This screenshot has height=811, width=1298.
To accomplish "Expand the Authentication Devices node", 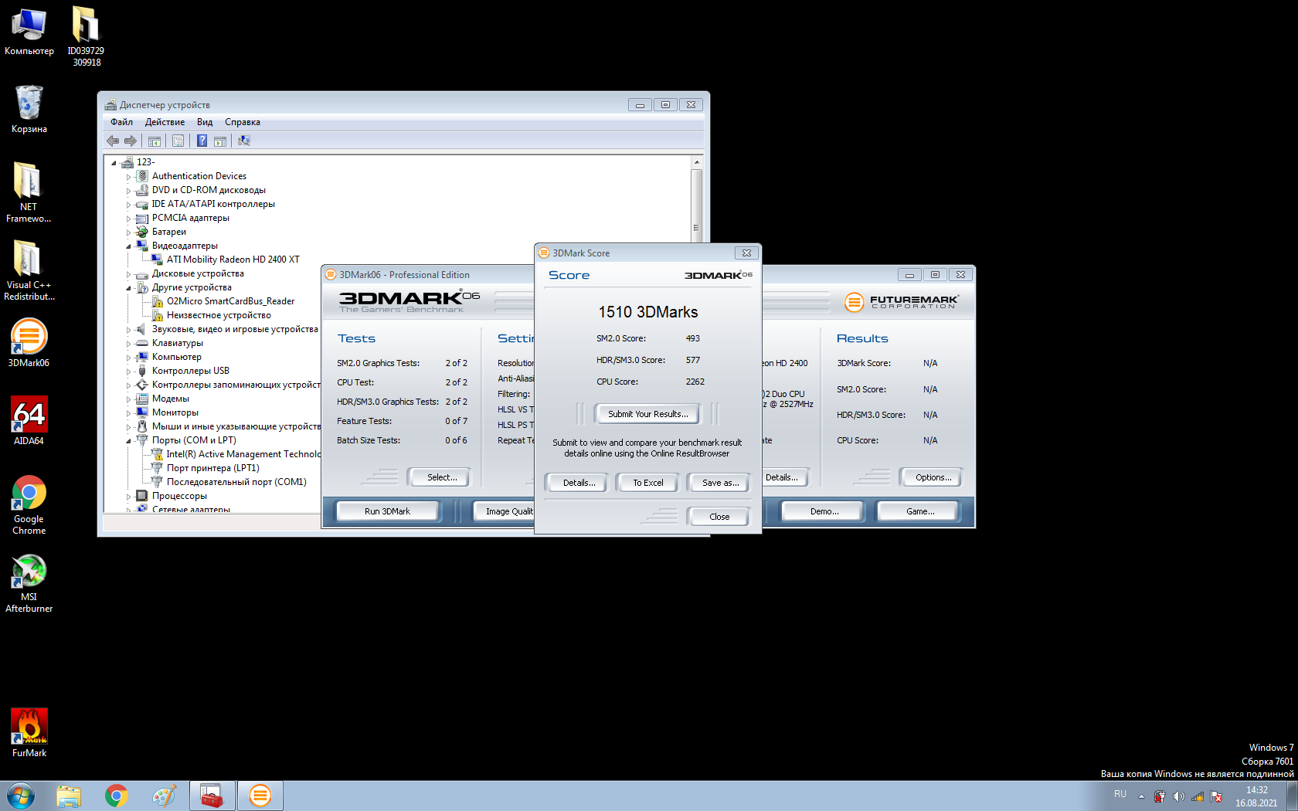I will pyautogui.click(x=129, y=177).
